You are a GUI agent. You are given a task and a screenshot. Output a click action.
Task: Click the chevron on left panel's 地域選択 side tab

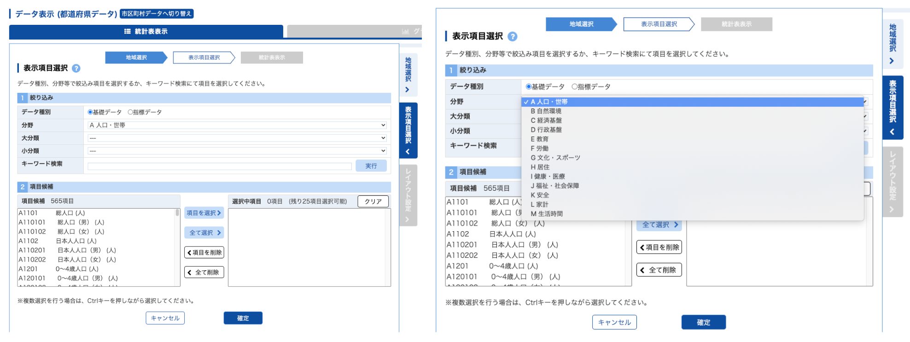pos(407,90)
